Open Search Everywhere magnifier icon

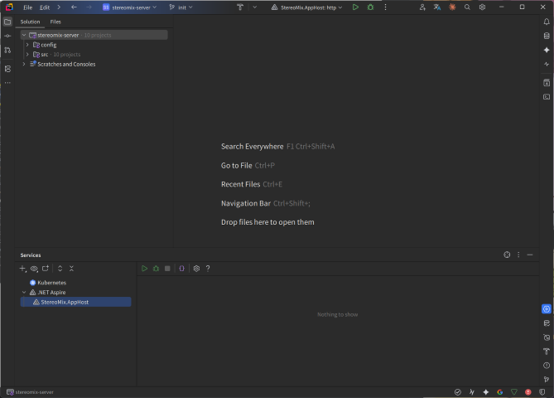[x=467, y=7]
